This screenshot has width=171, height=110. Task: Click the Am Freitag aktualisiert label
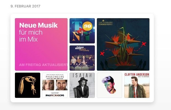pyautogui.click(x=43, y=65)
